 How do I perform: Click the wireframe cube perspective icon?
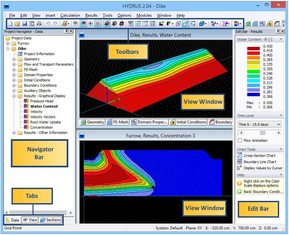point(178,24)
